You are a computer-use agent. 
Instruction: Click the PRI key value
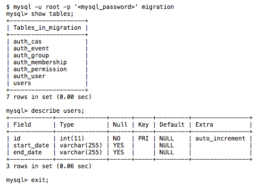coord(143,139)
